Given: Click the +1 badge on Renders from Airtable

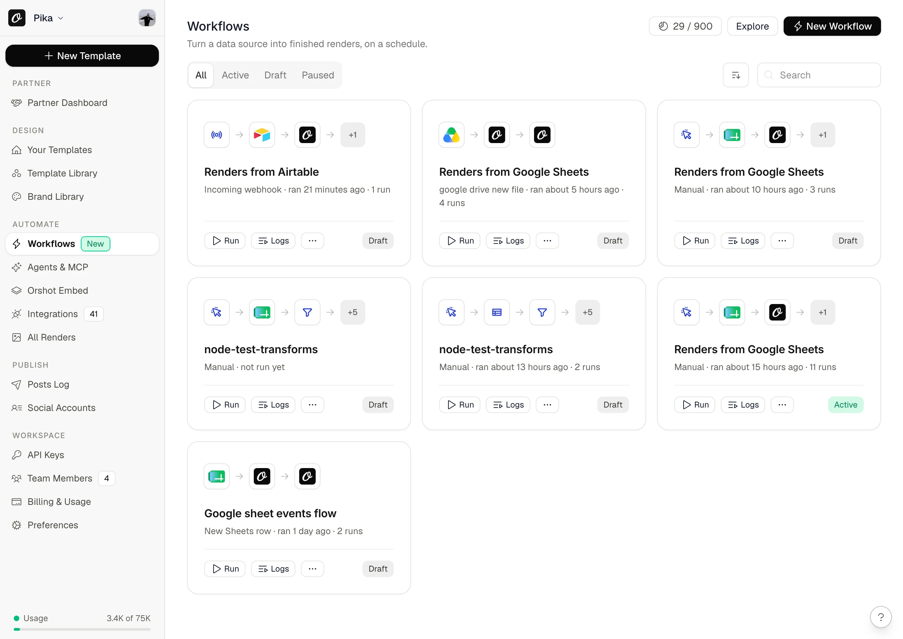Looking at the screenshot, I should coord(352,134).
